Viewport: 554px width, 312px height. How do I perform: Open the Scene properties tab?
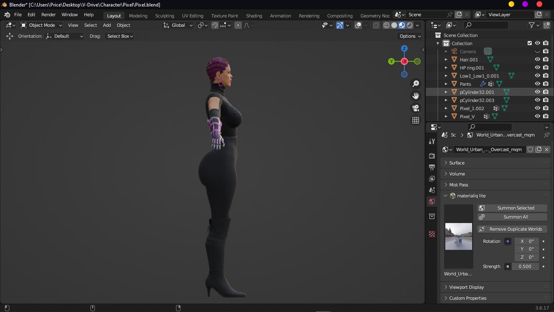click(432, 190)
